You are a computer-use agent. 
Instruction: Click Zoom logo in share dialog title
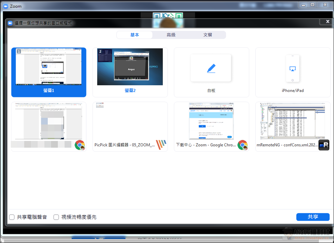(x=10, y=23)
